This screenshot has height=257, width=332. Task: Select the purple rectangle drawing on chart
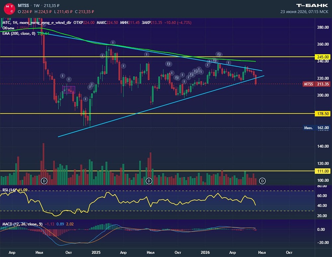tap(69, 90)
